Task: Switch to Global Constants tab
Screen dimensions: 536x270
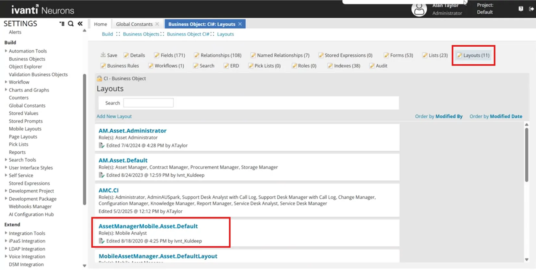Action: (x=134, y=24)
